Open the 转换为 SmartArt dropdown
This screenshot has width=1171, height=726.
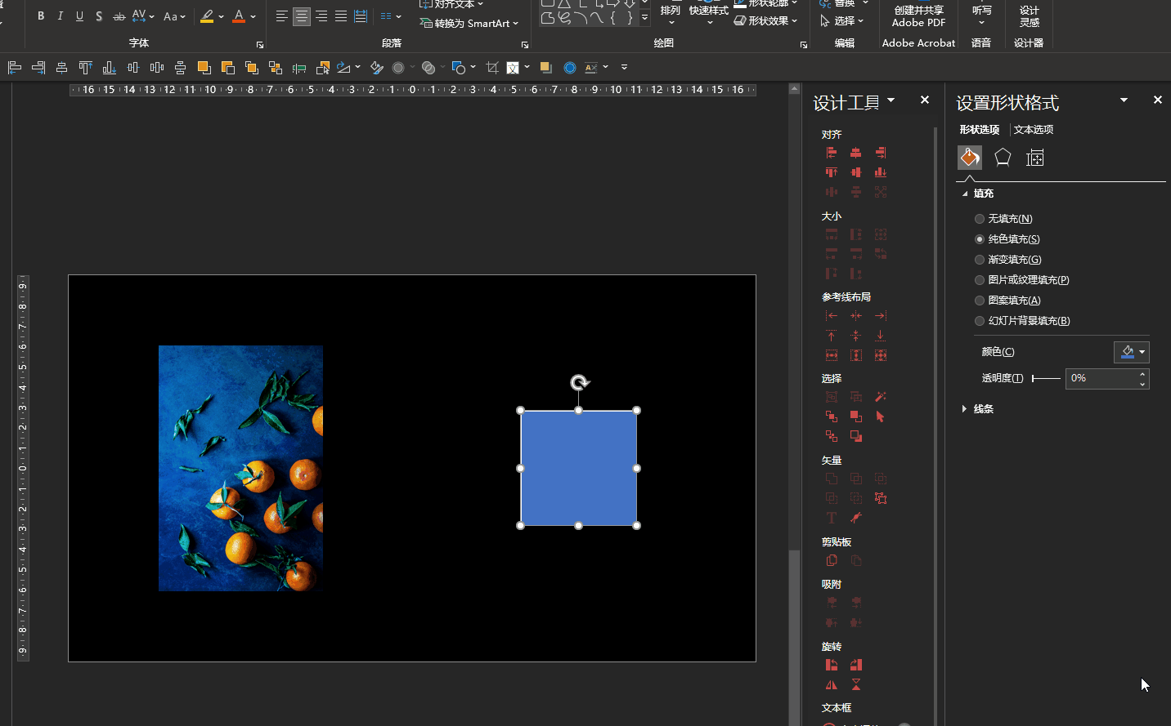469,23
